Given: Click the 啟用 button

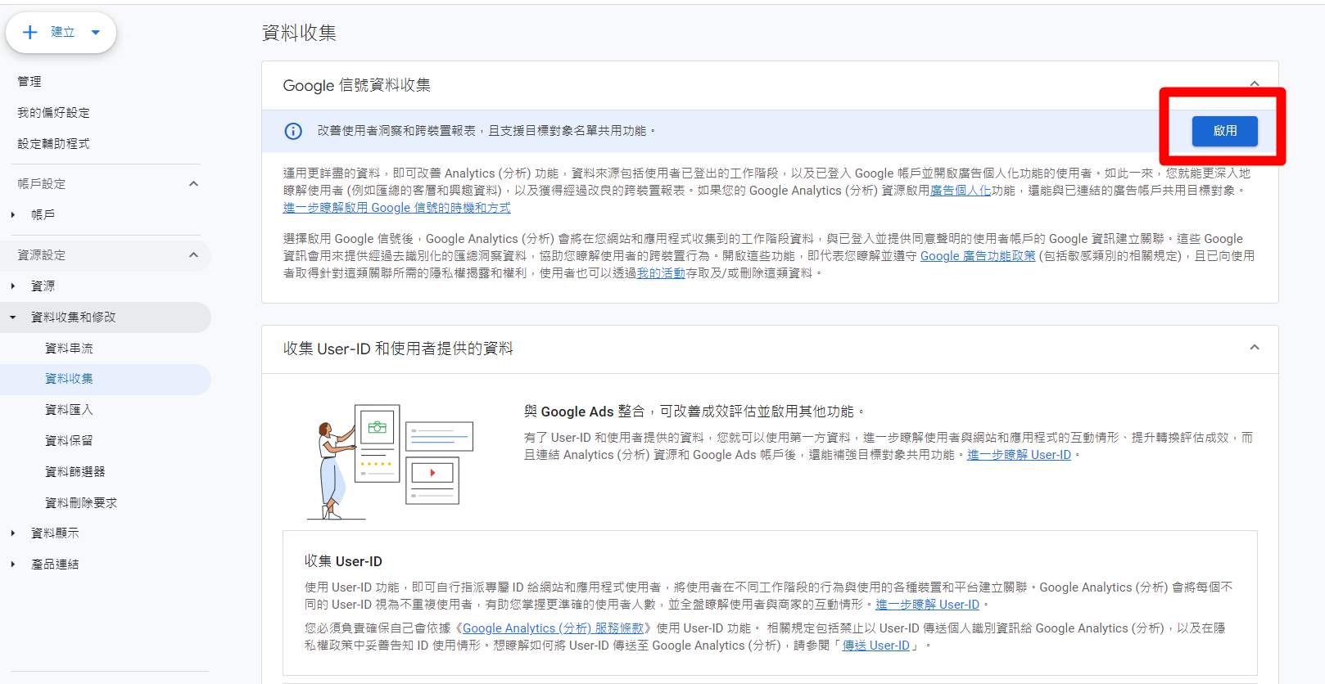Looking at the screenshot, I should (x=1224, y=131).
